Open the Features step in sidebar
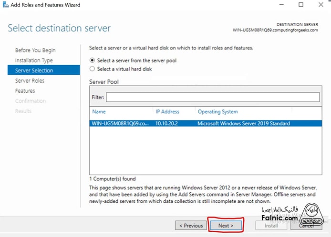The width and height of the screenshot is (331, 237). coord(25,91)
